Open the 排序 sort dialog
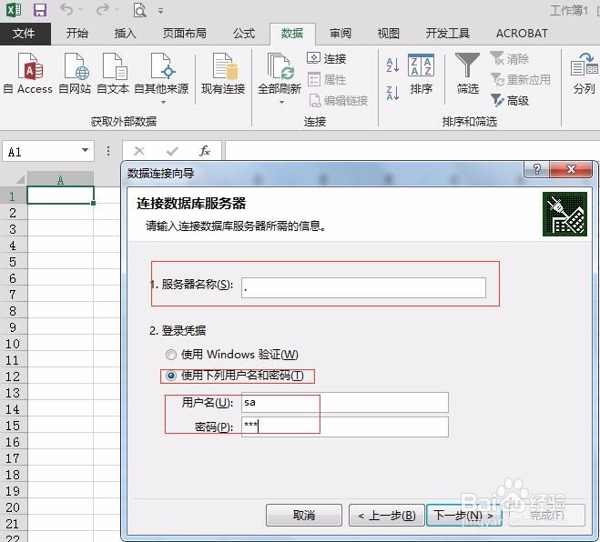The image size is (600, 542). 421,74
